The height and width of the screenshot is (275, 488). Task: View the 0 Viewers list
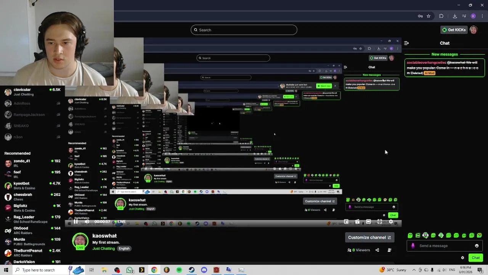click(x=359, y=250)
